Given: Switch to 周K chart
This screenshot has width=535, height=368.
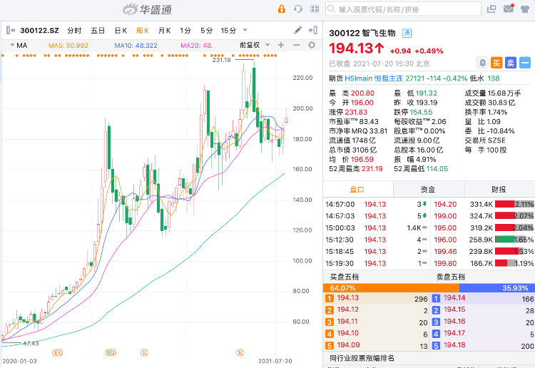Looking at the screenshot, I should 142,31.
